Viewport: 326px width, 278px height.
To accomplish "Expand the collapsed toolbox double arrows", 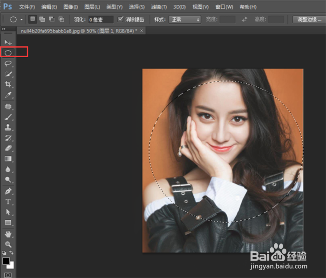I will (x=4, y=29).
